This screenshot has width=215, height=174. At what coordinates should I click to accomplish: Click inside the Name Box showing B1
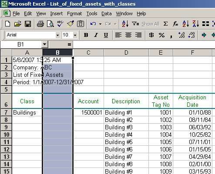point(21,44)
